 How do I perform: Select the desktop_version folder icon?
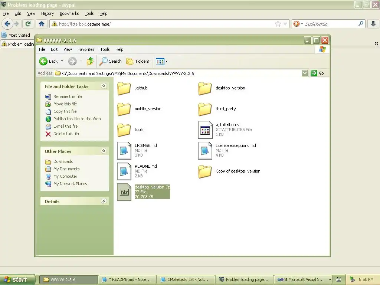205,88
